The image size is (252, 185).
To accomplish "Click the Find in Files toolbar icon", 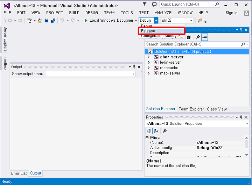I will (x=200, y=21).
